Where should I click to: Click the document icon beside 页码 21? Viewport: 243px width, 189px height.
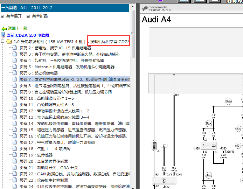click(x=15, y=167)
